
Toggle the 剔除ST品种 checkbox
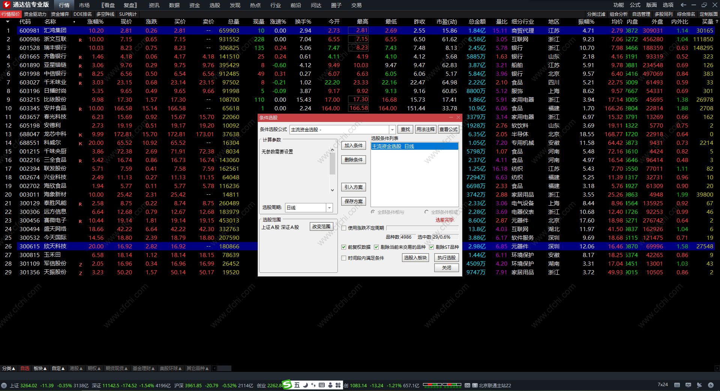pyautogui.click(x=431, y=247)
